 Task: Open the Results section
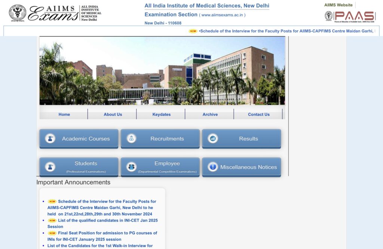coord(241,139)
